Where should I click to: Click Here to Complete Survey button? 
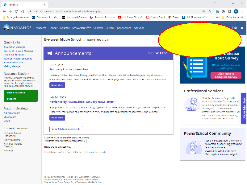[x=226, y=75]
